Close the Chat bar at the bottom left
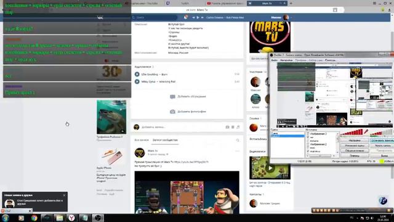The height and width of the screenshot is (222, 394). 30,211
